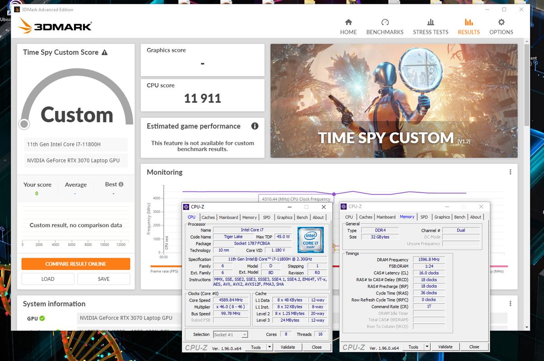The width and height of the screenshot is (544, 361).
Task: Click the FSB:DRAM value 1:24
Action: click(x=429, y=267)
